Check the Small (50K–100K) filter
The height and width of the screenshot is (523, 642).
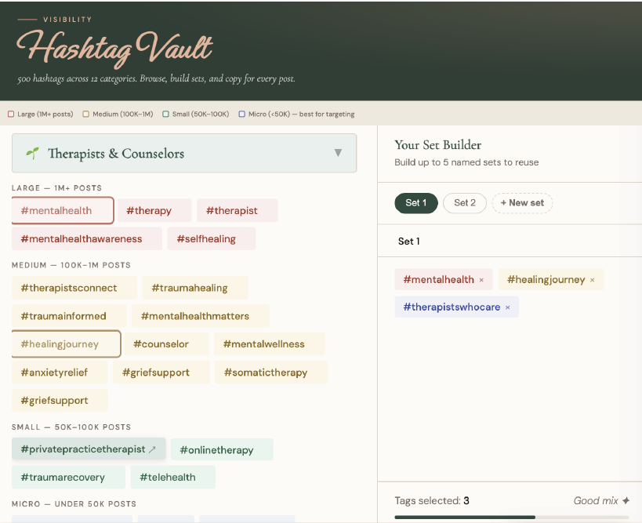(x=166, y=114)
